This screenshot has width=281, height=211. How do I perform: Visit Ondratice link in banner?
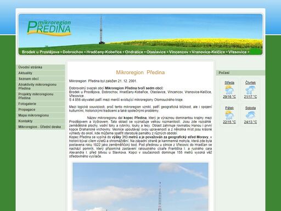(x=134, y=52)
